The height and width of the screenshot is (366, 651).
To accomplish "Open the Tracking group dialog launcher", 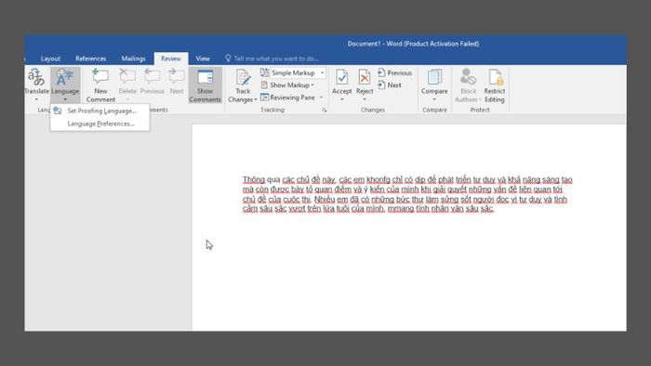I will (325, 111).
